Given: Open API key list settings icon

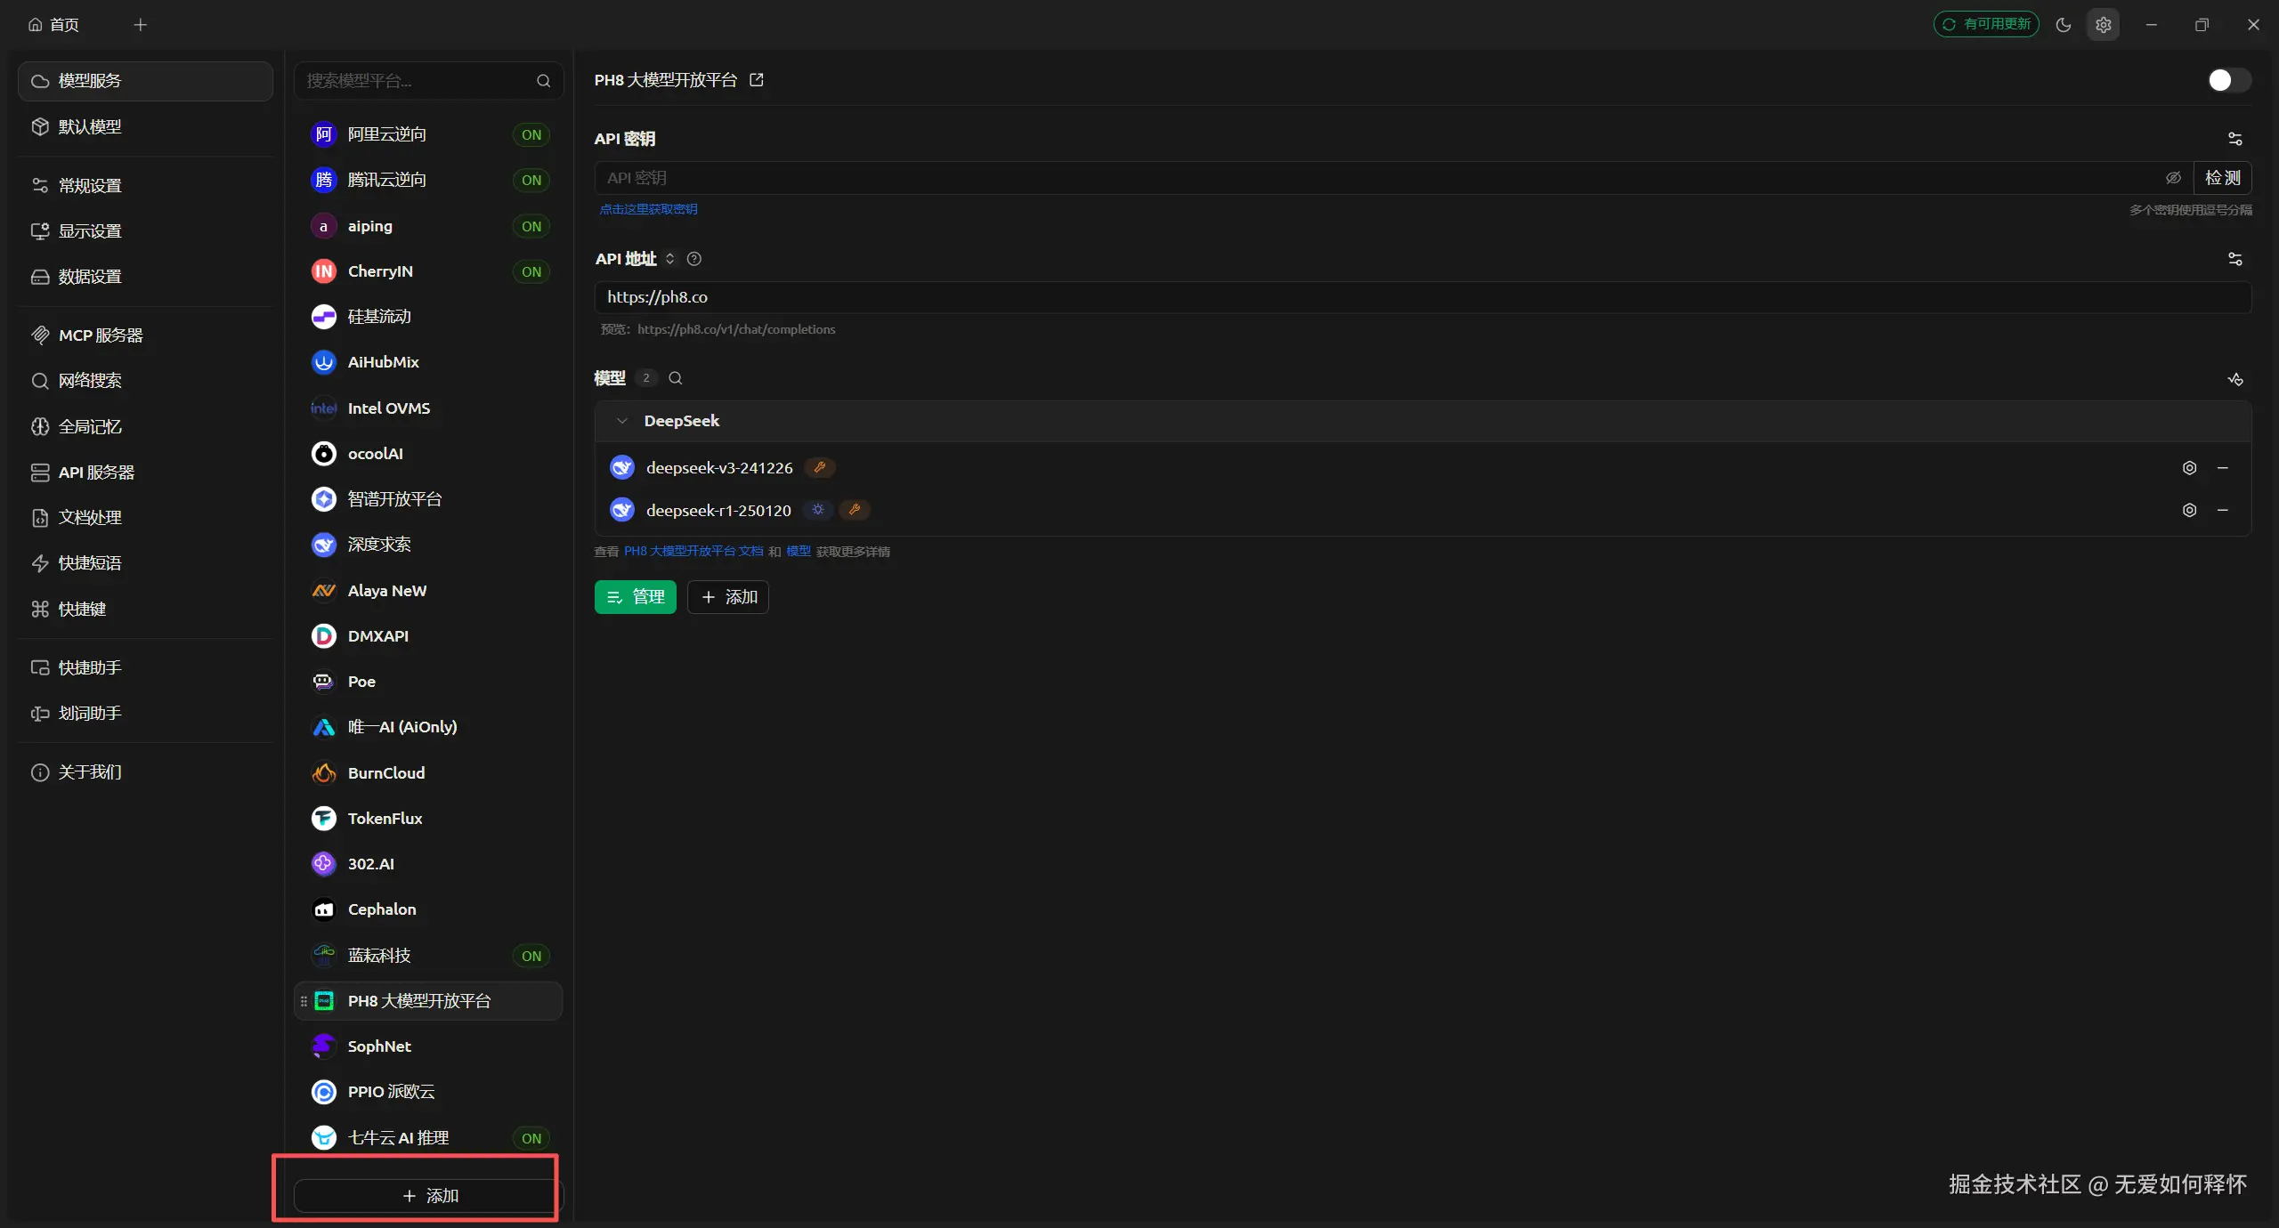Looking at the screenshot, I should (2234, 139).
